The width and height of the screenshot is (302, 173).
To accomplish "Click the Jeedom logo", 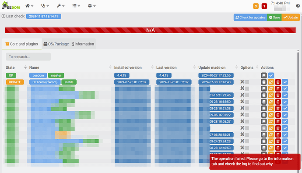I will tap(11, 5).
